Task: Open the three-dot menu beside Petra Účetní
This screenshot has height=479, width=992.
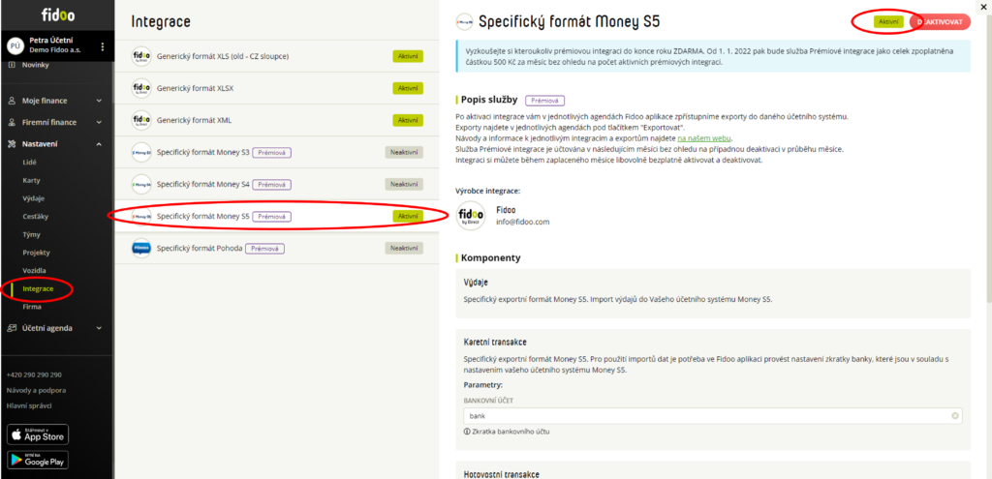Action: point(103,46)
